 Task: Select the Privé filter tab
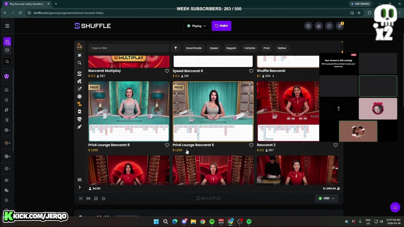[266, 48]
